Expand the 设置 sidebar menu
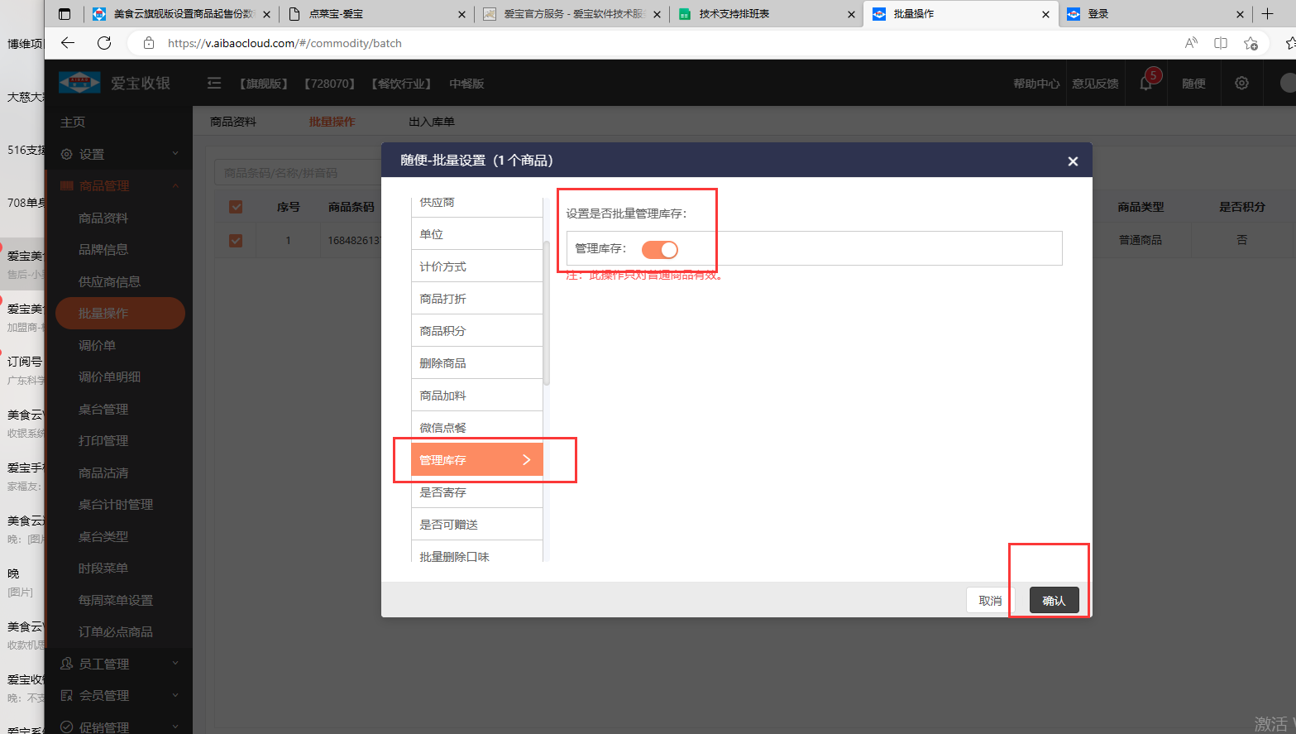This screenshot has height=734, width=1296. coord(118,154)
